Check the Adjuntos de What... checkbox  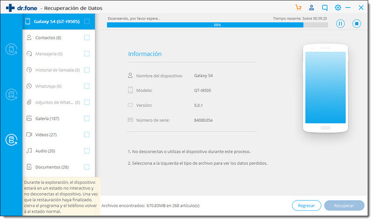tap(87, 102)
